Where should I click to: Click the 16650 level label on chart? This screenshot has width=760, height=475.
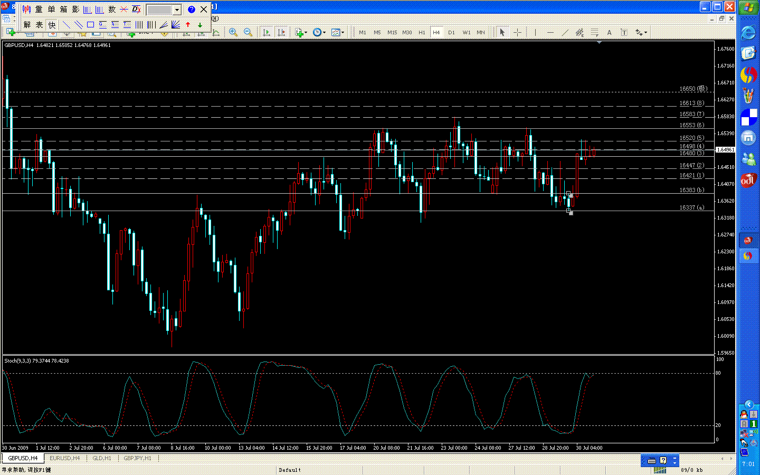[x=693, y=89]
